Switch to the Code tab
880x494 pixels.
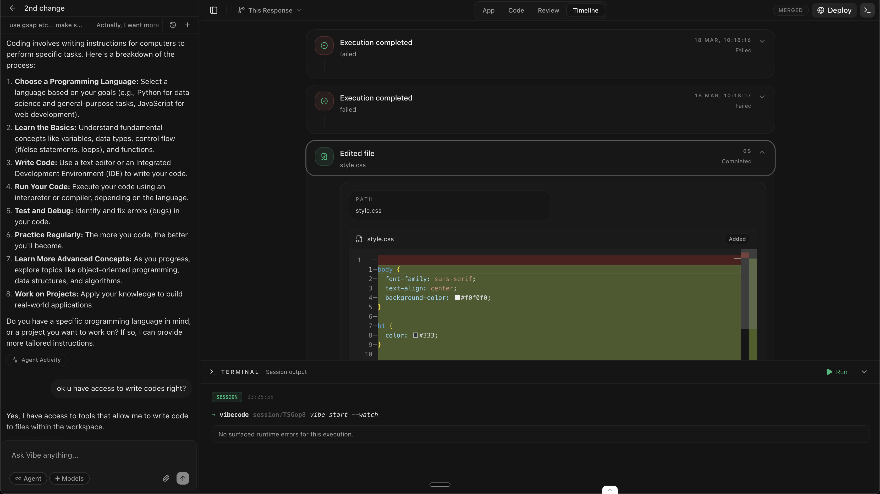516,10
